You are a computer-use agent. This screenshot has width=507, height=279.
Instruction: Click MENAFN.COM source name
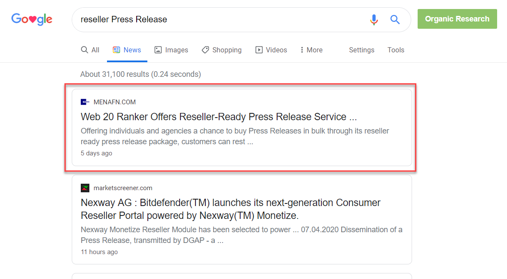click(x=114, y=102)
